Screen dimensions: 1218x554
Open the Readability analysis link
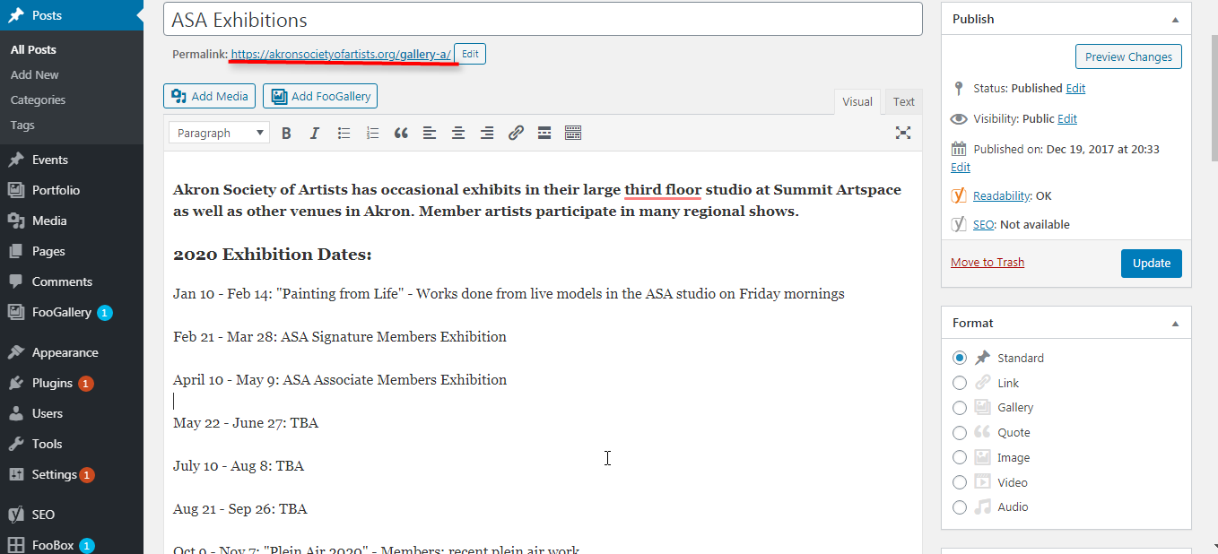point(1002,195)
